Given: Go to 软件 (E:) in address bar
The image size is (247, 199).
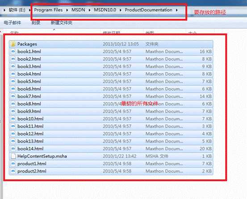Looking at the screenshot, I should click(x=17, y=10).
